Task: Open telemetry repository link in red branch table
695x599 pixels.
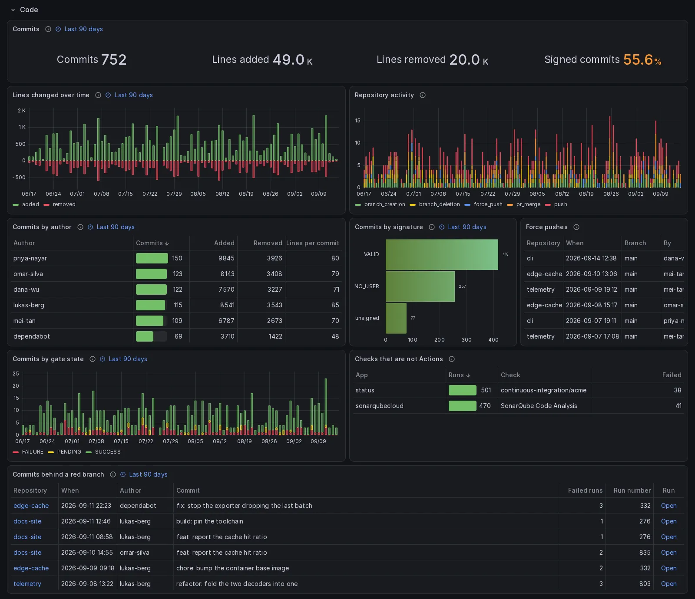Action: pos(27,584)
